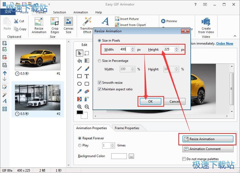
Task: Collapse the ribbon with the chevron arrow
Action: (x=235, y=36)
